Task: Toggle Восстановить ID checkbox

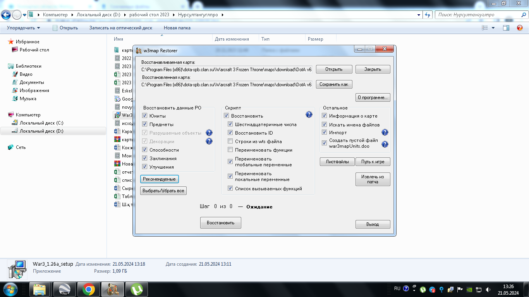Action: (x=230, y=133)
